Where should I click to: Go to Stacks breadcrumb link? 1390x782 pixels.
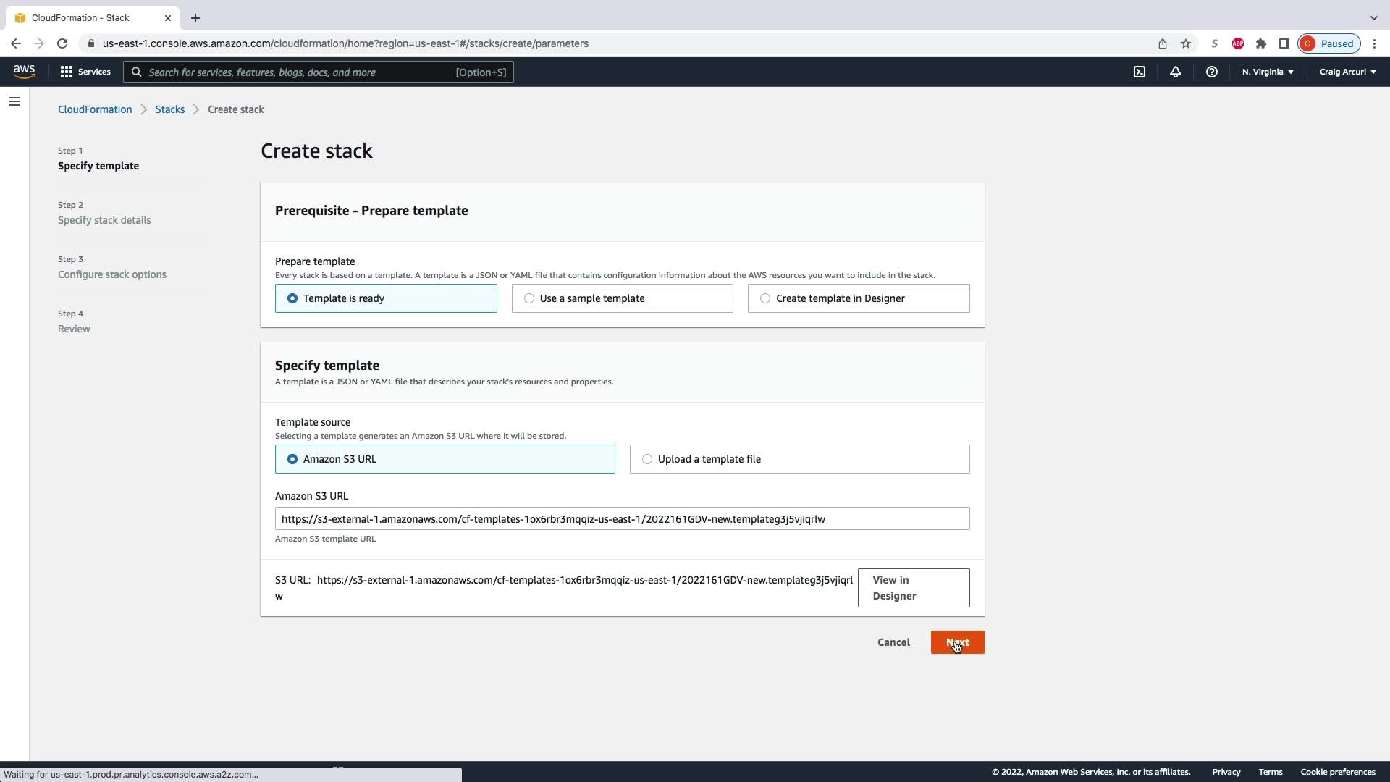click(x=169, y=109)
